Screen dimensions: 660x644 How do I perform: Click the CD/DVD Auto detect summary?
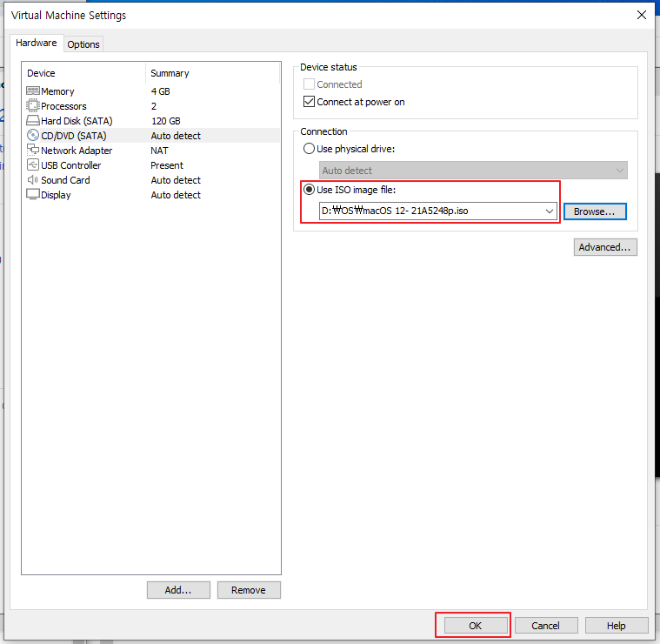(x=176, y=136)
